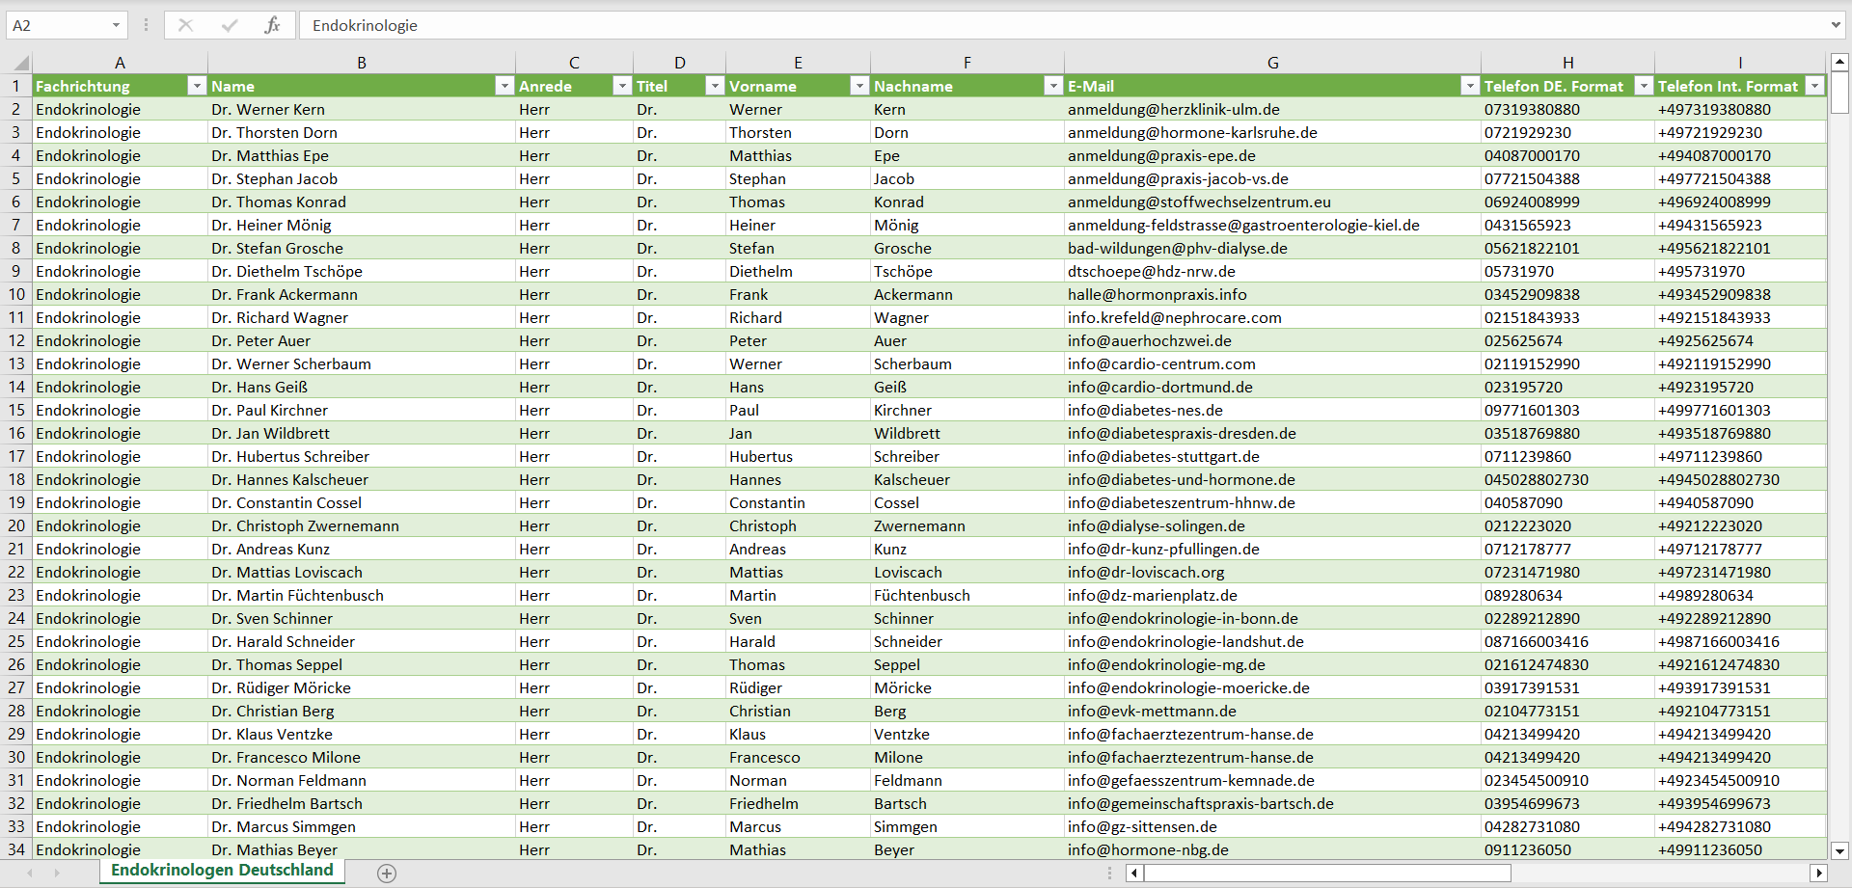This screenshot has height=888, width=1852.
Task: Select Vorname cell Constantin
Action: [x=798, y=502]
